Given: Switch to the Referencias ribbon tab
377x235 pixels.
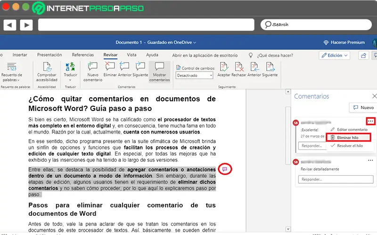Looking at the screenshot, I should [82, 55].
